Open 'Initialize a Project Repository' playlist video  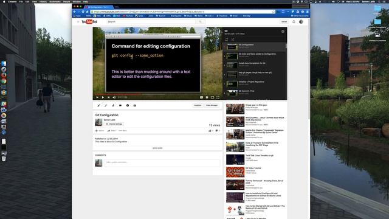(254, 84)
